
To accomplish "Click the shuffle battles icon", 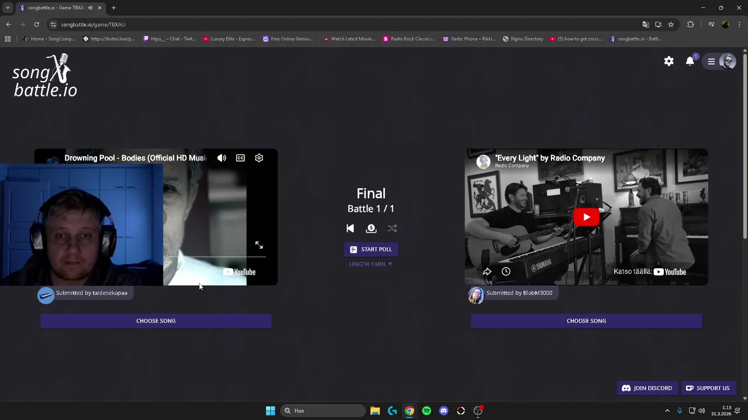I will pyautogui.click(x=392, y=229).
